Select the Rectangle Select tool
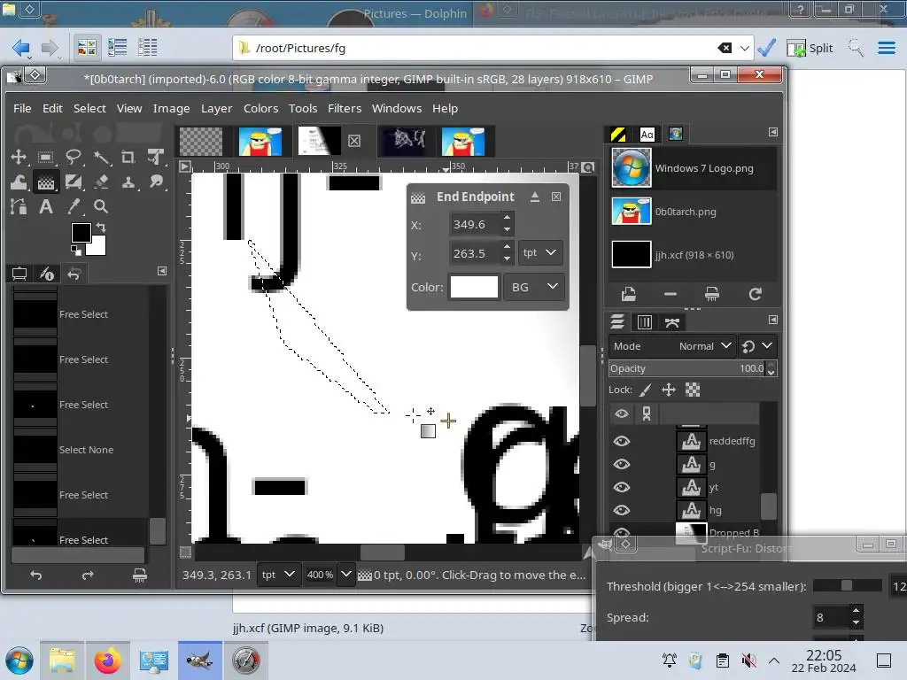The image size is (907, 680). pyautogui.click(x=46, y=158)
